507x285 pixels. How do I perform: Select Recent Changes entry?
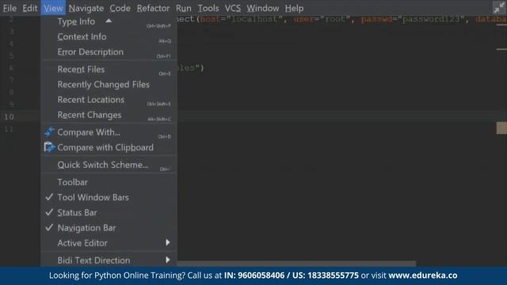(x=109, y=115)
